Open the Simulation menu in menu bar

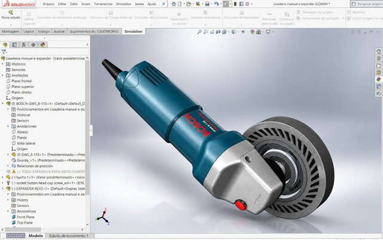pos(124,4)
